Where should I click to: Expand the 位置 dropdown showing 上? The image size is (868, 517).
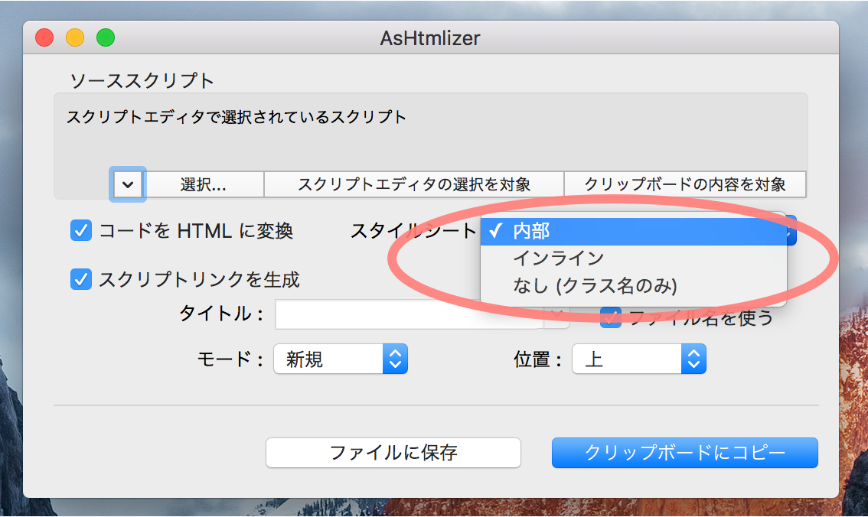[638, 359]
